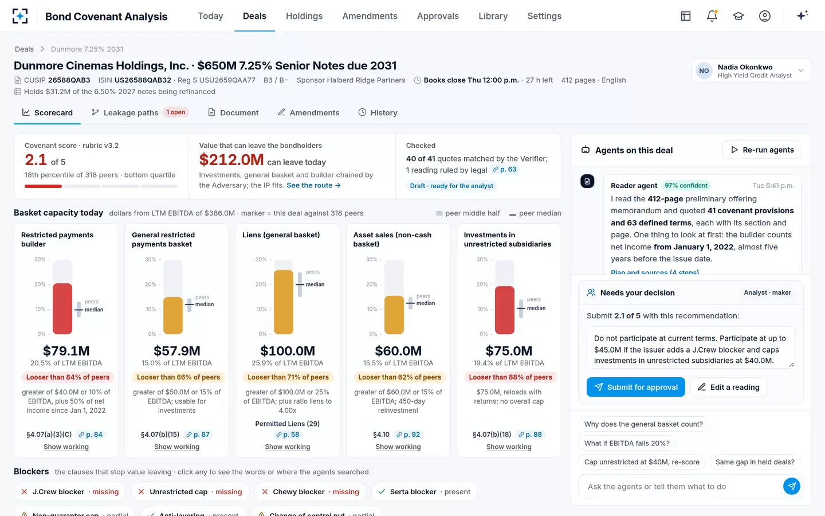The width and height of the screenshot is (825, 516).
Task: Open page 63 reference link
Action: pos(505,169)
